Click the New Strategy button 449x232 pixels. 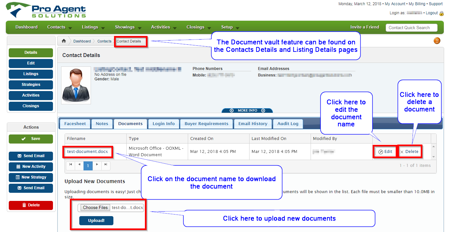pos(31,177)
